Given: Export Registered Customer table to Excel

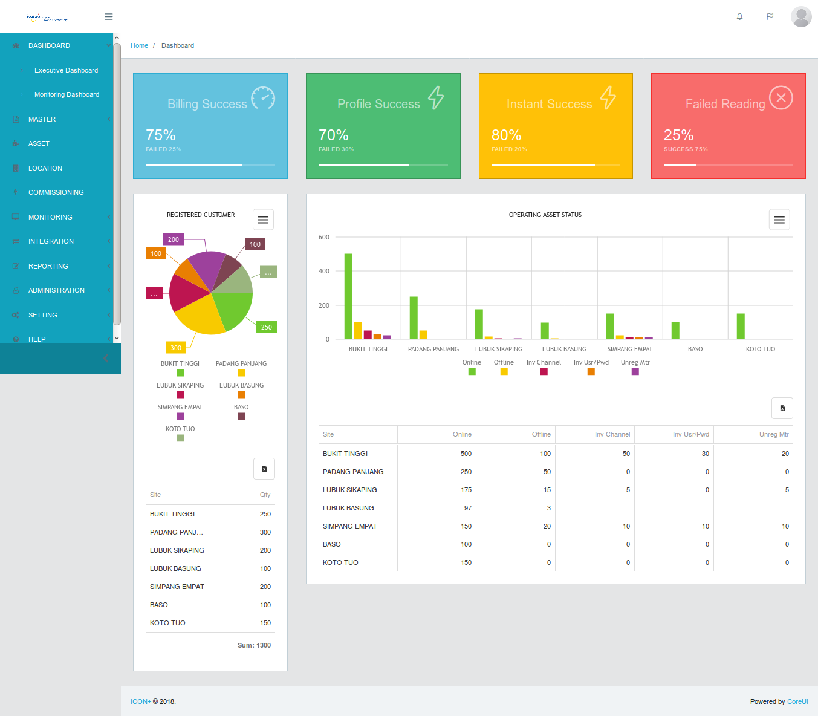Looking at the screenshot, I should [264, 469].
